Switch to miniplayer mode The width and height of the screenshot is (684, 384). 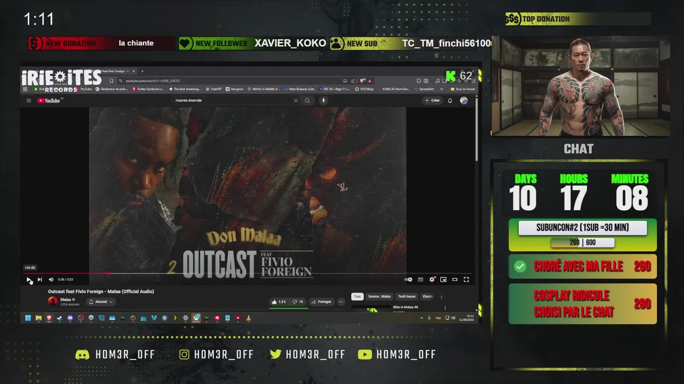(x=443, y=279)
